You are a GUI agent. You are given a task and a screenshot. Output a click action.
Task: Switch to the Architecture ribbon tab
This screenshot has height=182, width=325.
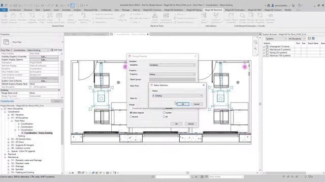[15, 10]
